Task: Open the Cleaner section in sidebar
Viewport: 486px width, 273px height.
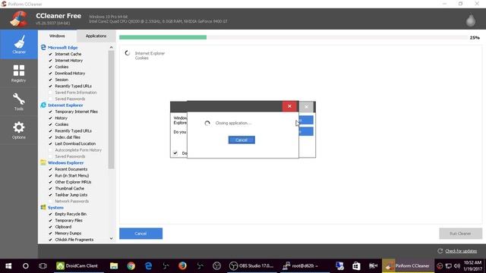Action: tap(19, 44)
